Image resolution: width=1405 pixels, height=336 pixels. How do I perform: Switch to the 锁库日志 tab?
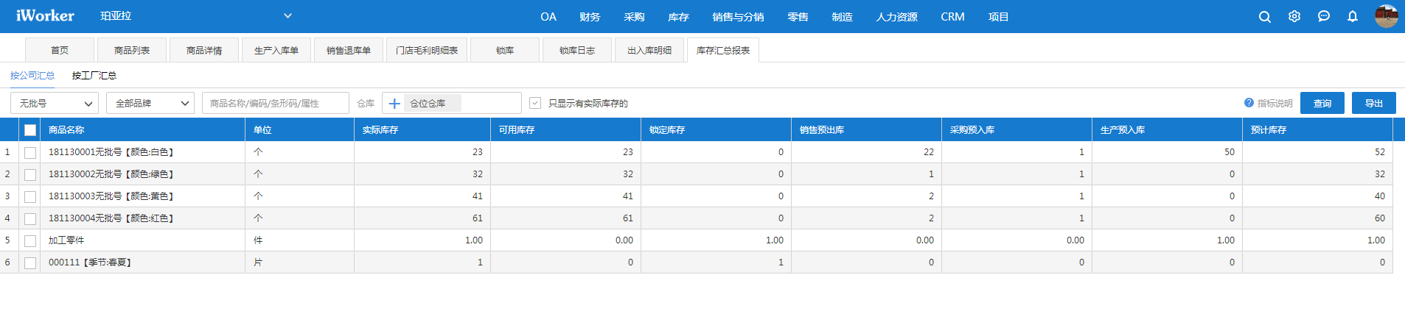[577, 50]
